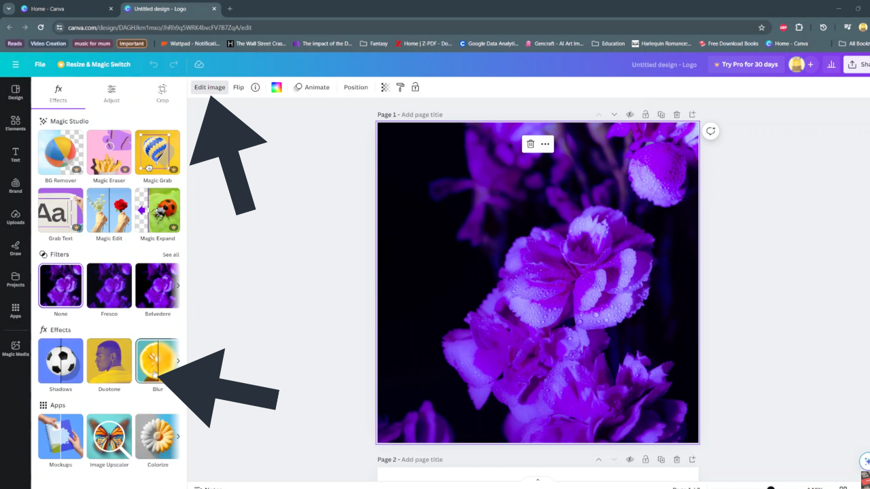Open the Design sidebar panel

15,92
